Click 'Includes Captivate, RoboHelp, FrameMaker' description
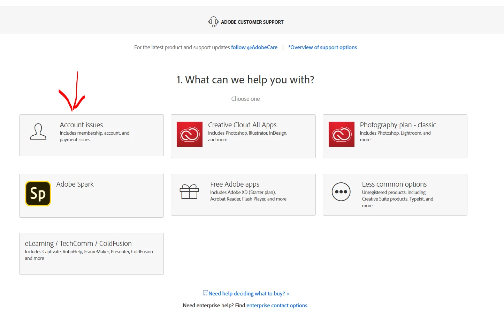Image resolution: width=504 pixels, height=316 pixels. tap(89, 255)
